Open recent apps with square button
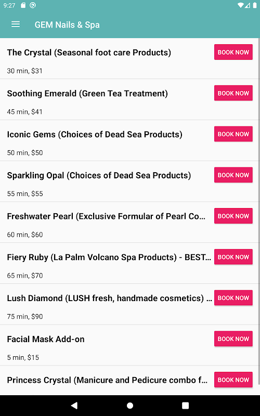Image resolution: width=260 pixels, height=416 pixels. click(186, 406)
